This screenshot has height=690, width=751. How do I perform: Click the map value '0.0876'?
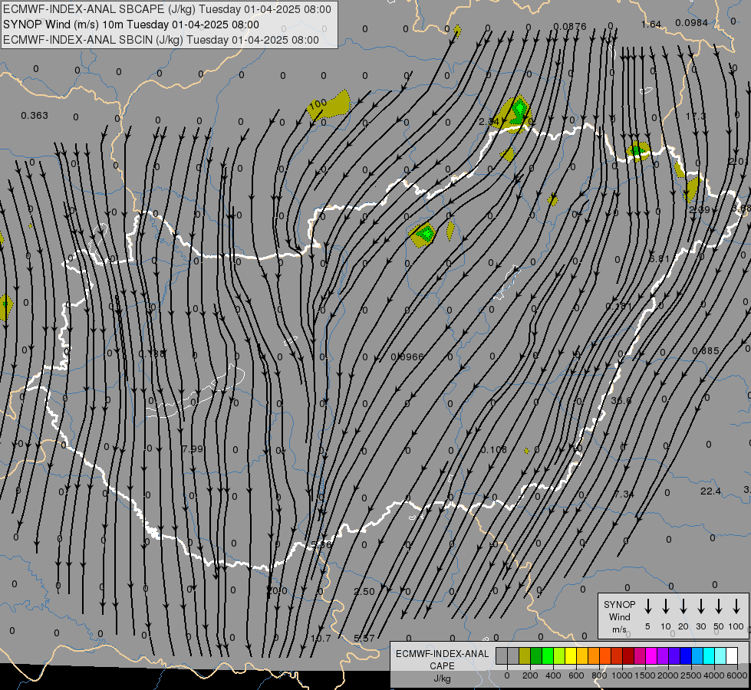click(570, 26)
